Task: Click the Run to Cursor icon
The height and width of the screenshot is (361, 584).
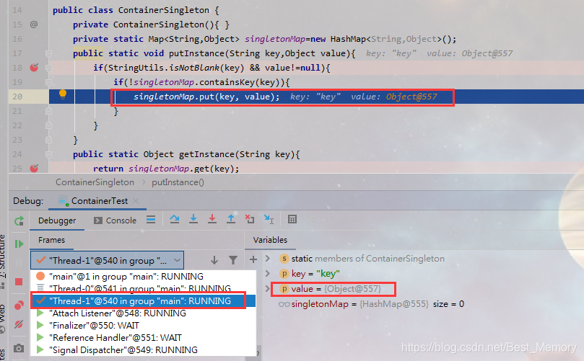Action: tap(269, 219)
